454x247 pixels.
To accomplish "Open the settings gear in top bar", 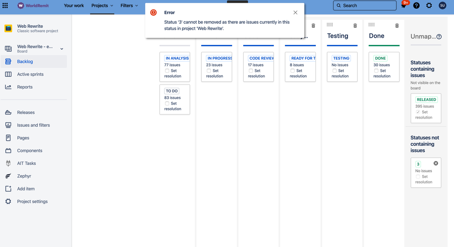I will coord(429,5).
